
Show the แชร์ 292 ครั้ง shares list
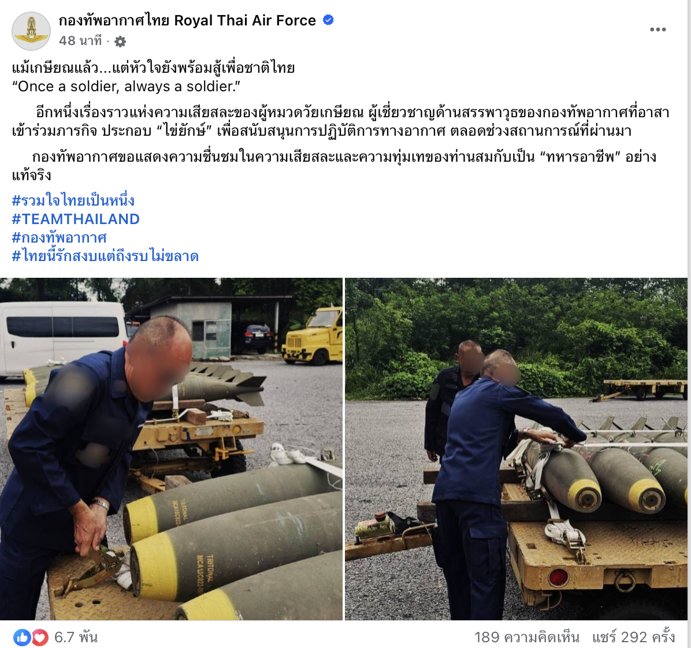point(633,637)
